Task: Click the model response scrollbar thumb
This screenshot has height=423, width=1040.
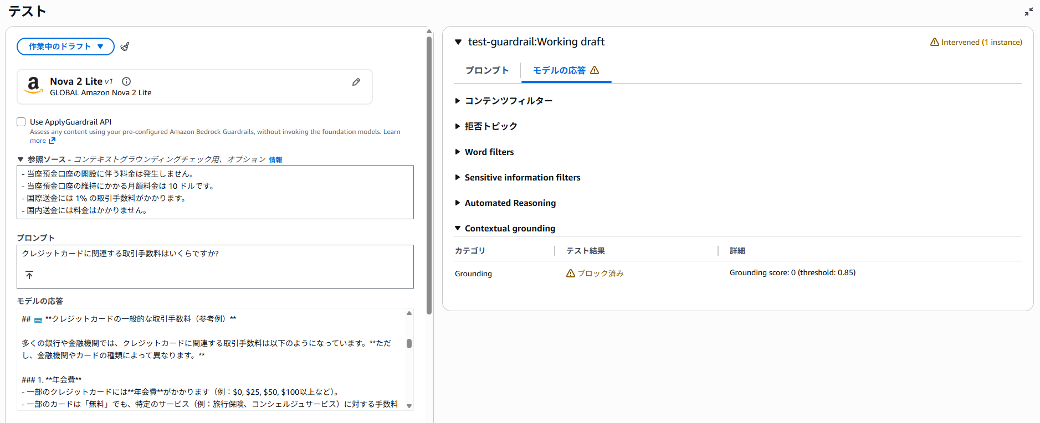Action: (409, 343)
